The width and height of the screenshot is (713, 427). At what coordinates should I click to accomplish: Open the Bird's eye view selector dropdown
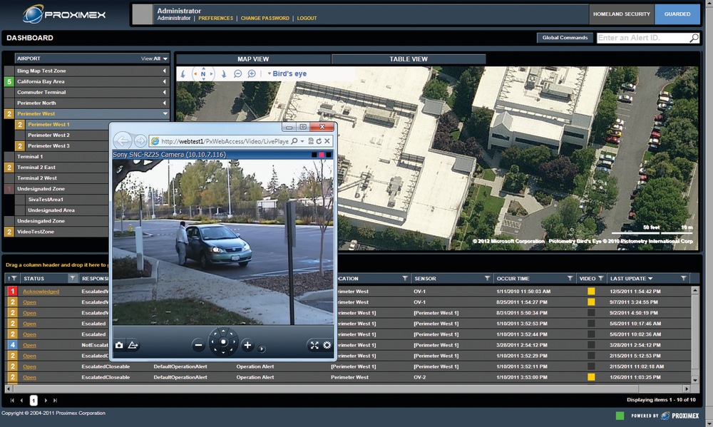pyautogui.click(x=270, y=73)
